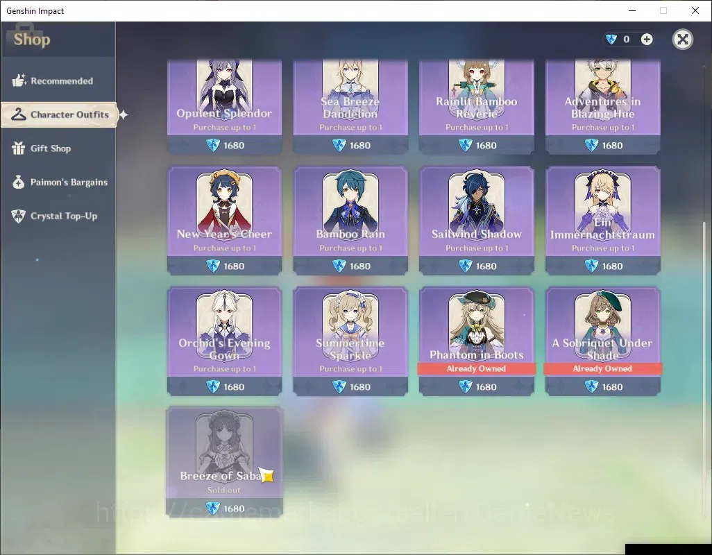Viewport: 712px width, 555px height.
Task: Open the Crystal Top-Up tab
Action: [x=58, y=216]
